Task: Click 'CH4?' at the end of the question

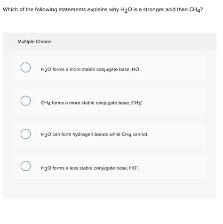Action: click(x=196, y=10)
